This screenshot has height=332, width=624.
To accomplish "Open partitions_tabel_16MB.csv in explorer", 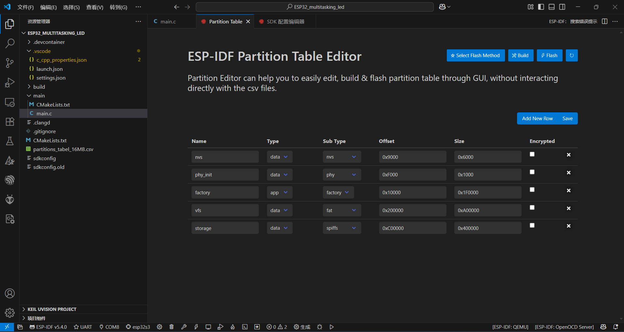I will (x=63, y=149).
